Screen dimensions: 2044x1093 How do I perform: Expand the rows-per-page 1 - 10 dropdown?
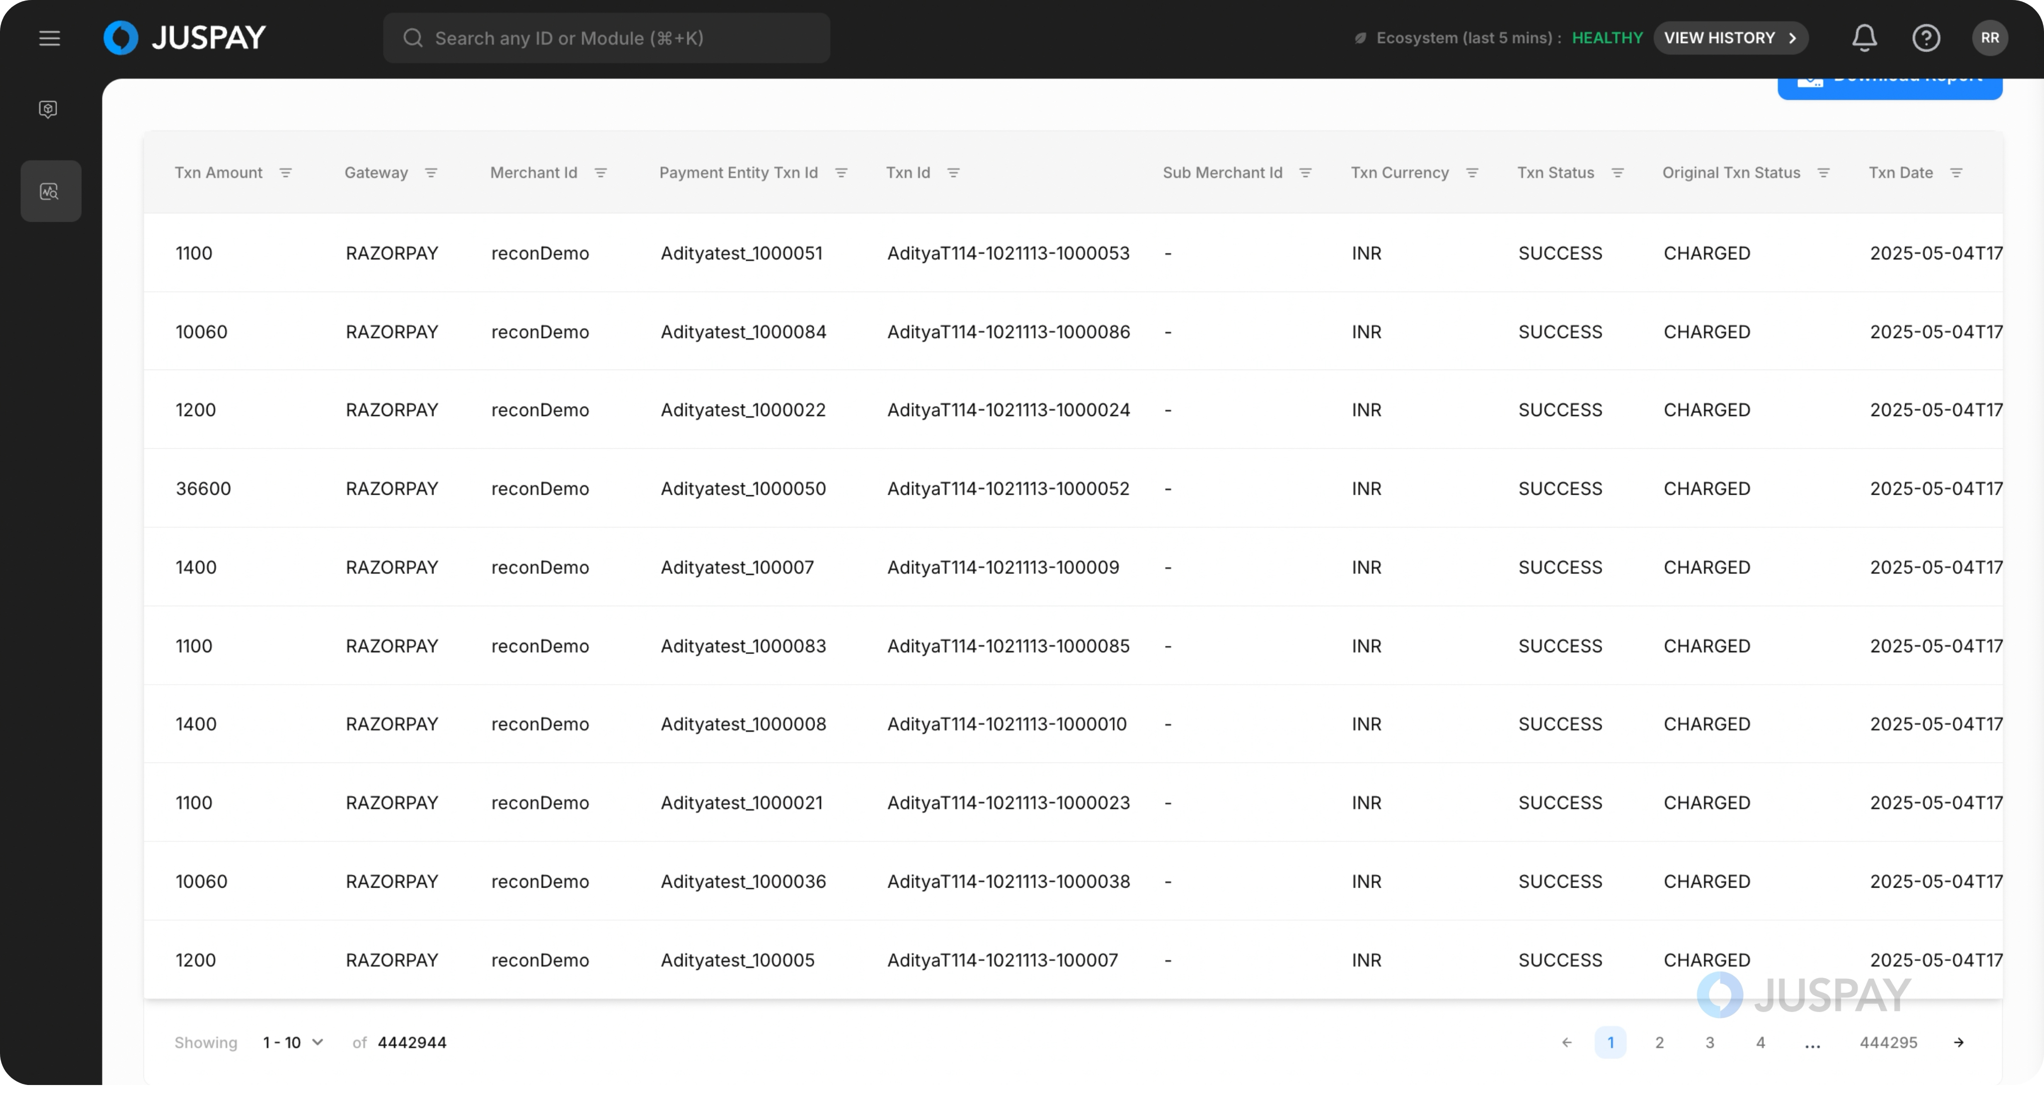[293, 1042]
